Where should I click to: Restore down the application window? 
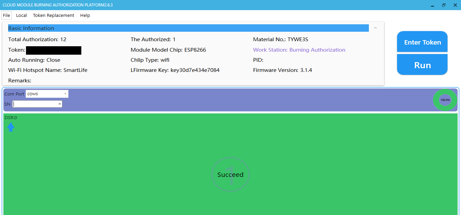click(x=443, y=5)
